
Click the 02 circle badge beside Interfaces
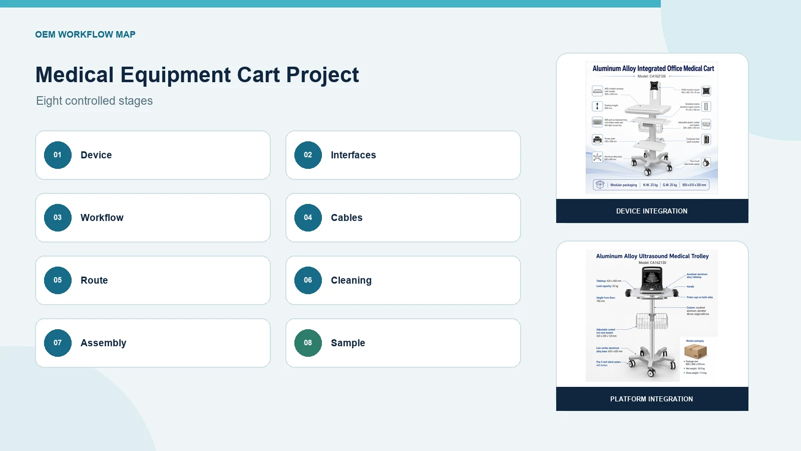point(308,155)
